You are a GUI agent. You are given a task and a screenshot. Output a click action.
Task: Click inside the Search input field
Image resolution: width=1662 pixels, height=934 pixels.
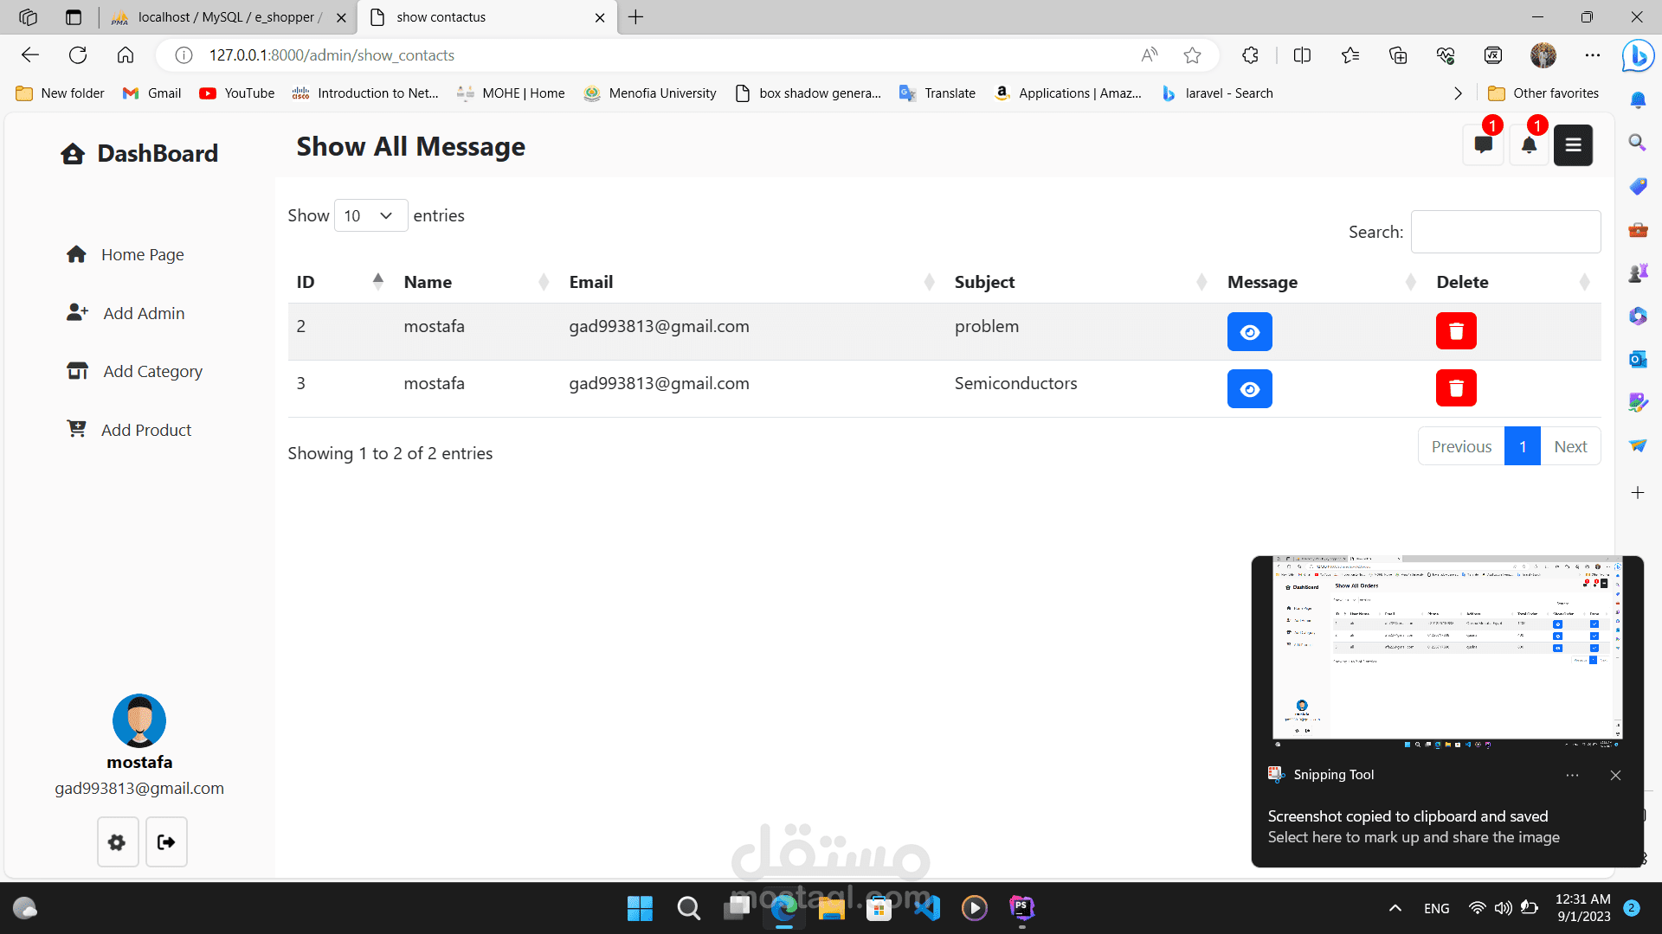point(1505,232)
